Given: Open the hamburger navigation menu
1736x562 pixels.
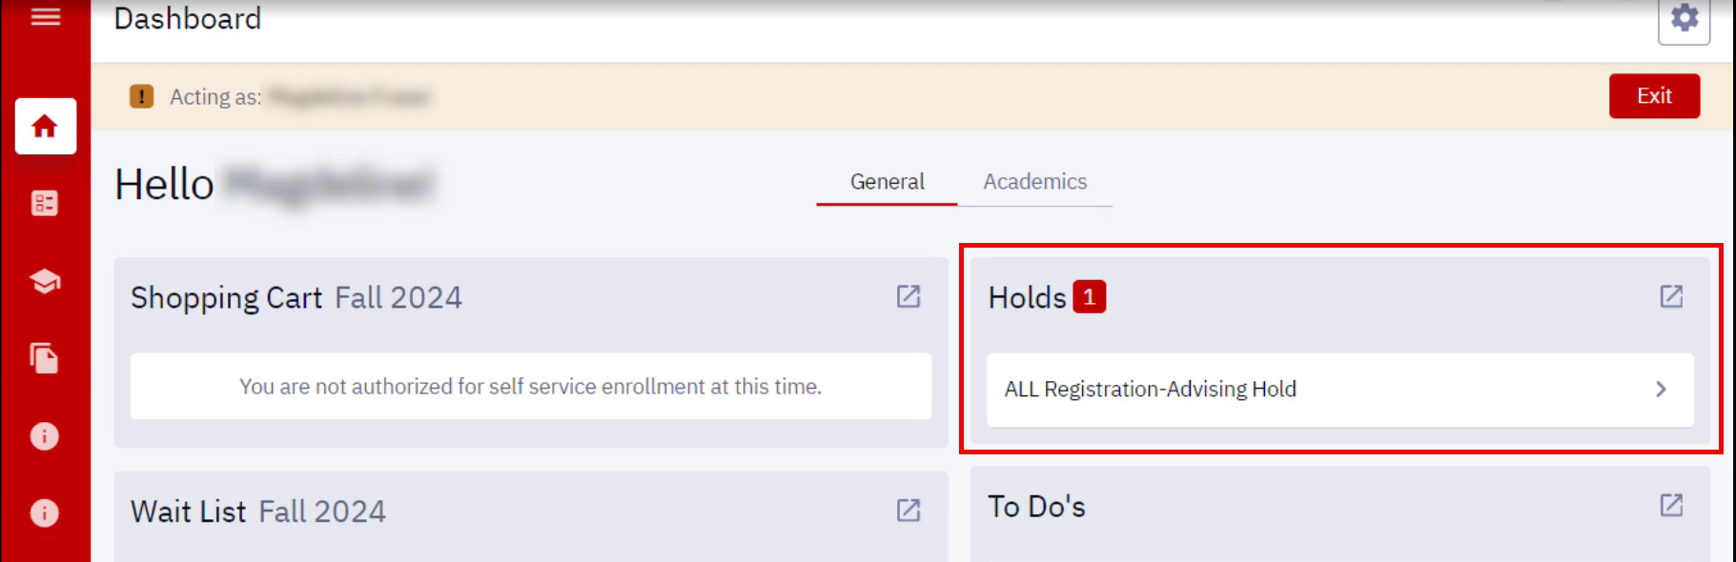Looking at the screenshot, I should pos(45,17).
